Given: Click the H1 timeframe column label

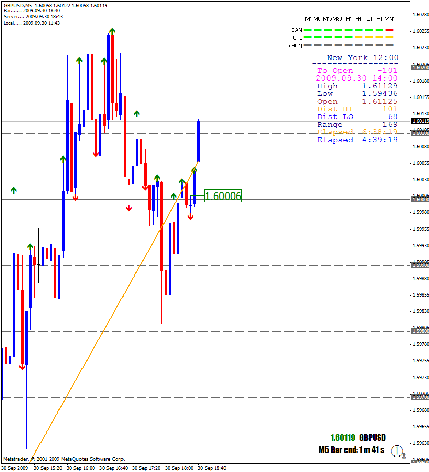Looking at the screenshot, I should (349, 18).
